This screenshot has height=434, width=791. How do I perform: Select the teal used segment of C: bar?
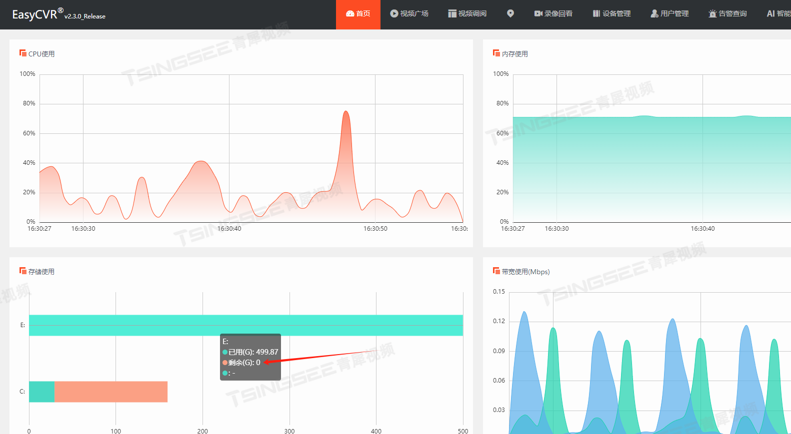[x=41, y=392]
